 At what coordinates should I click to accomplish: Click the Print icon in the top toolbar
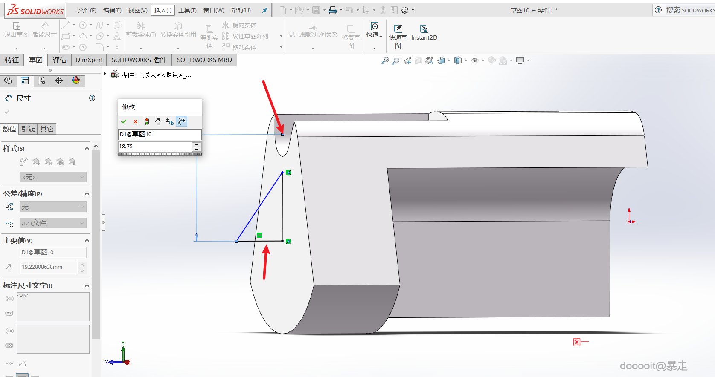pyautogui.click(x=333, y=10)
